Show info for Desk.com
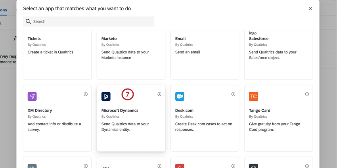The width and height of the screenshot is (337, 168). [x=233, y=94]
